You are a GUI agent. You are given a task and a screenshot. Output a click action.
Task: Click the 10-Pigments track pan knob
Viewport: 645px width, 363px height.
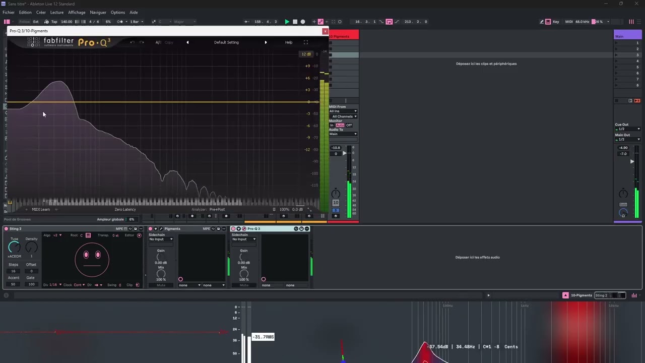click(x=336, y=194)
